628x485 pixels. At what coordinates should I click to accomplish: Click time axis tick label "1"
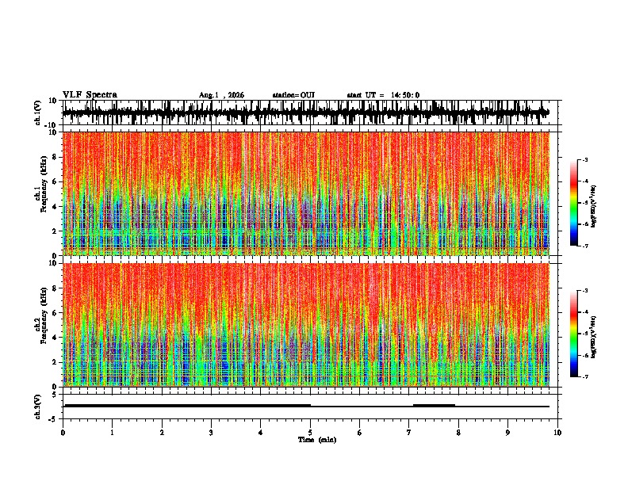click(x=112, y=433)
